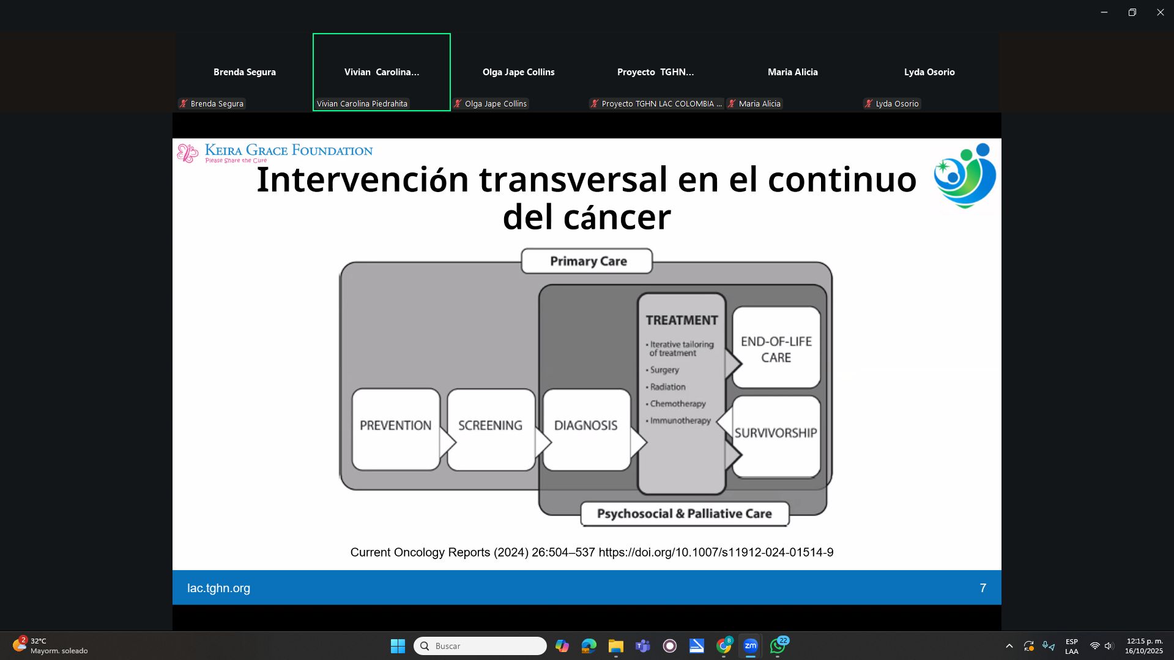Click the Windows Start button

[398, 646]
